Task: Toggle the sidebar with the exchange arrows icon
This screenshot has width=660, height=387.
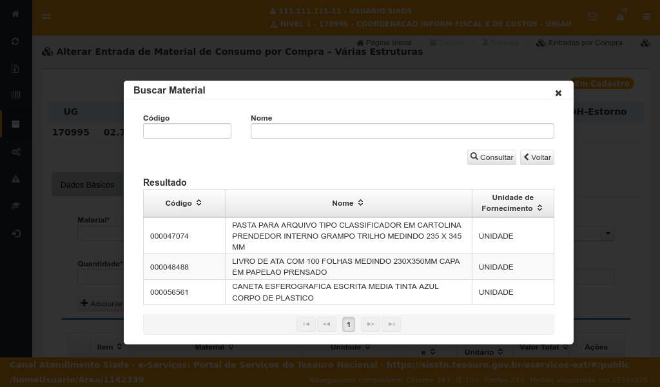Action: pos(46,16)
